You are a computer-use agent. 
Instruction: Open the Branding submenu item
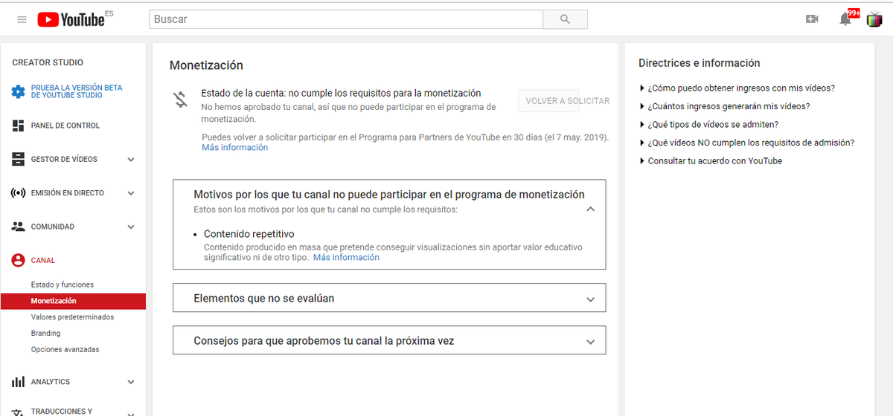[x=45, y=334]
